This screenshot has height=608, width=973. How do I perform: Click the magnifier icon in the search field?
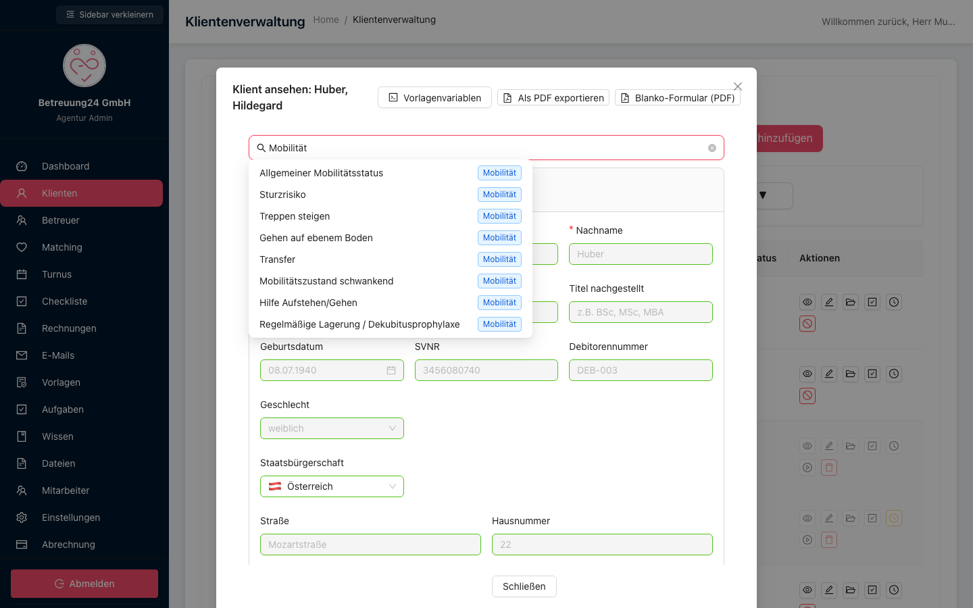point(261,148)
